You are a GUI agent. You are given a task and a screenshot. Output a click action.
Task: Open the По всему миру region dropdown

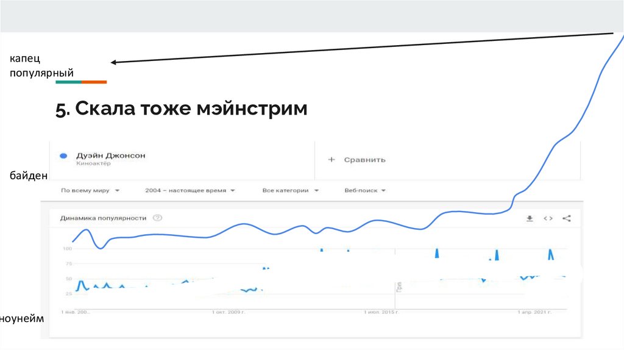coord(90,190)
